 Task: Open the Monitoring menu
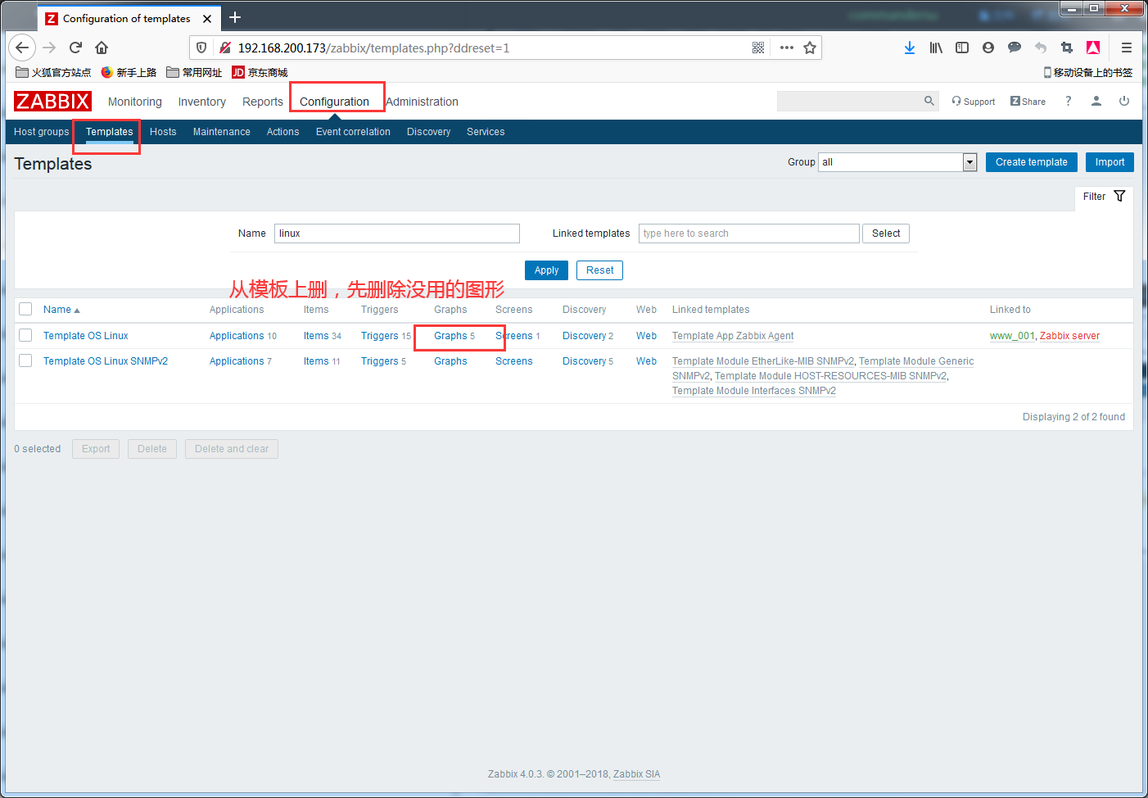click(x=135, y=102)
